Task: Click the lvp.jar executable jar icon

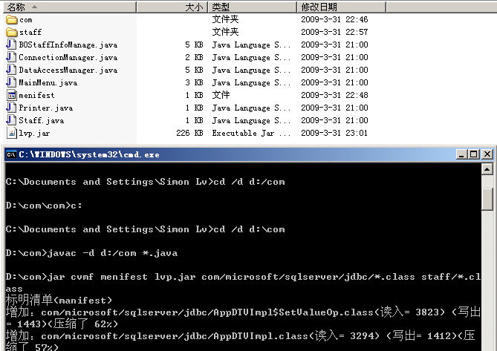Action: click(x=12, y=133)
